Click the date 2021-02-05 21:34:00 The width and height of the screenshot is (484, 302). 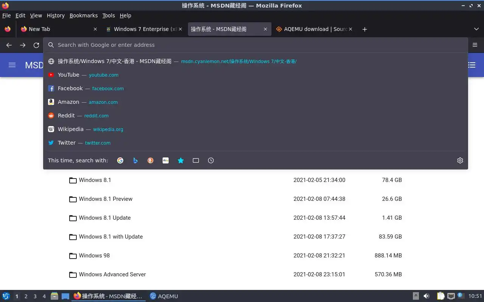tap(319, 180)
